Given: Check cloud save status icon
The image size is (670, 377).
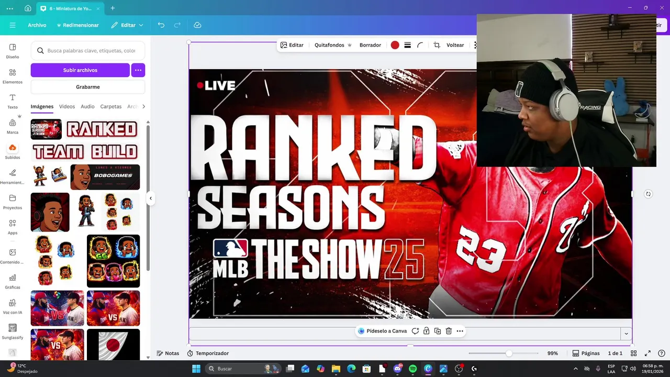Looking at the screenshot, I should click(x=197, y=25).
